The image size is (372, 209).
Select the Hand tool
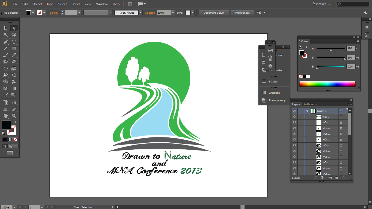[6, 116]
